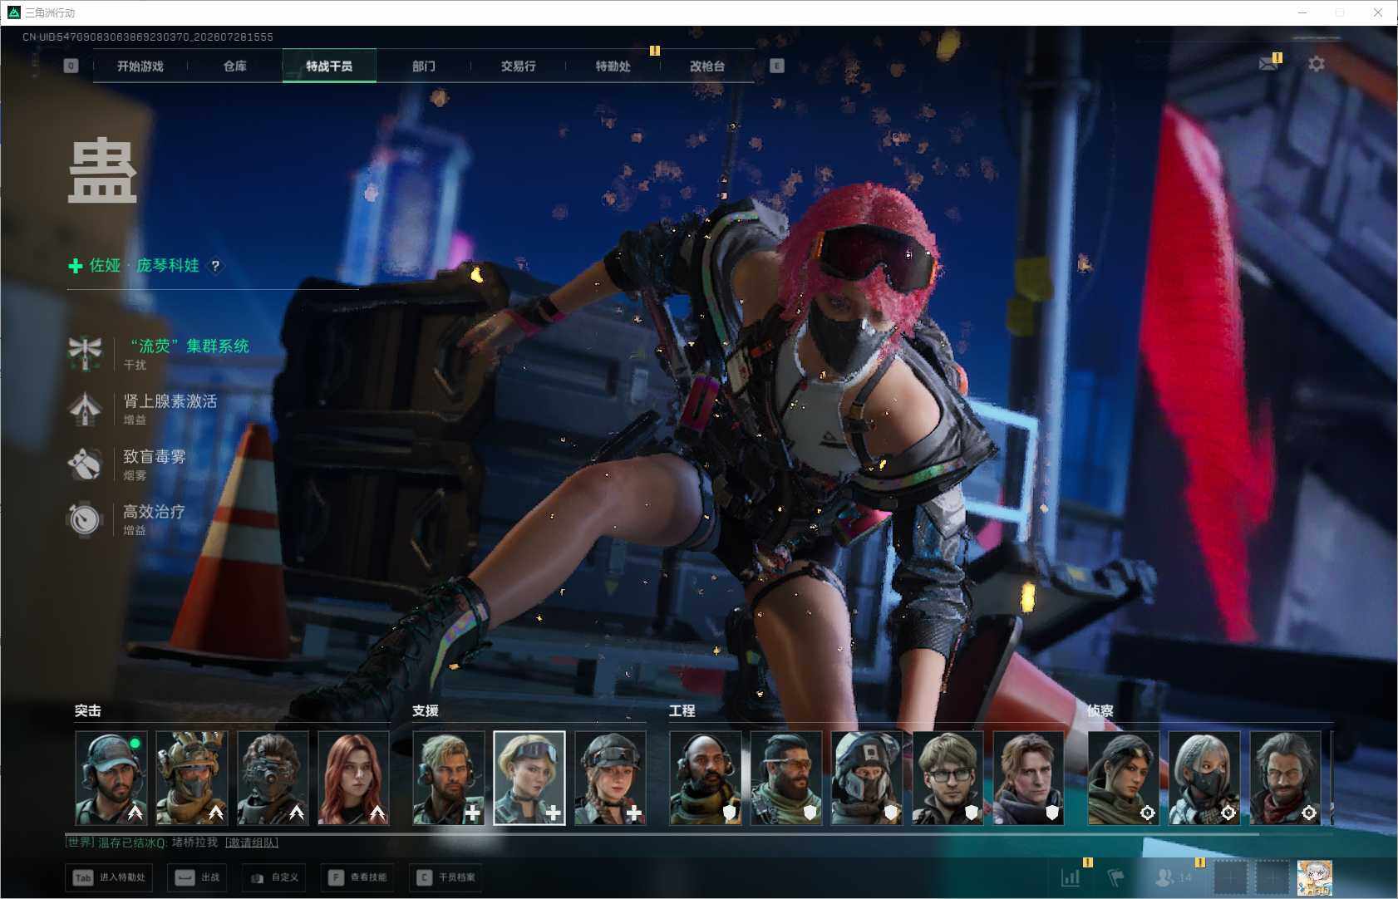Viewport: 1398px width, 899px height.
Task: Click the 查看技能 button
Action: point(357,877)
